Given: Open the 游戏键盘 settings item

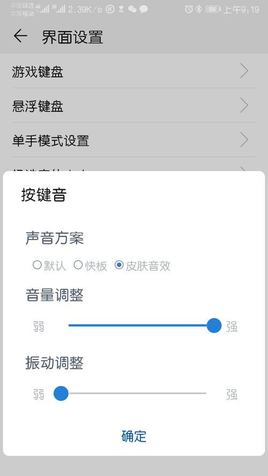Looking at the screenshot, I should (x=134, y=71).
